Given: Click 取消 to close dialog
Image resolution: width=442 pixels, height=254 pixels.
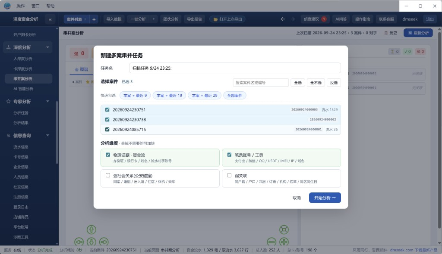Looking at the screenshot, I should pos(297,198).
